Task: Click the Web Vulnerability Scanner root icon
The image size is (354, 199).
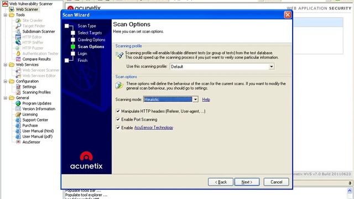Action: point(5,4)
